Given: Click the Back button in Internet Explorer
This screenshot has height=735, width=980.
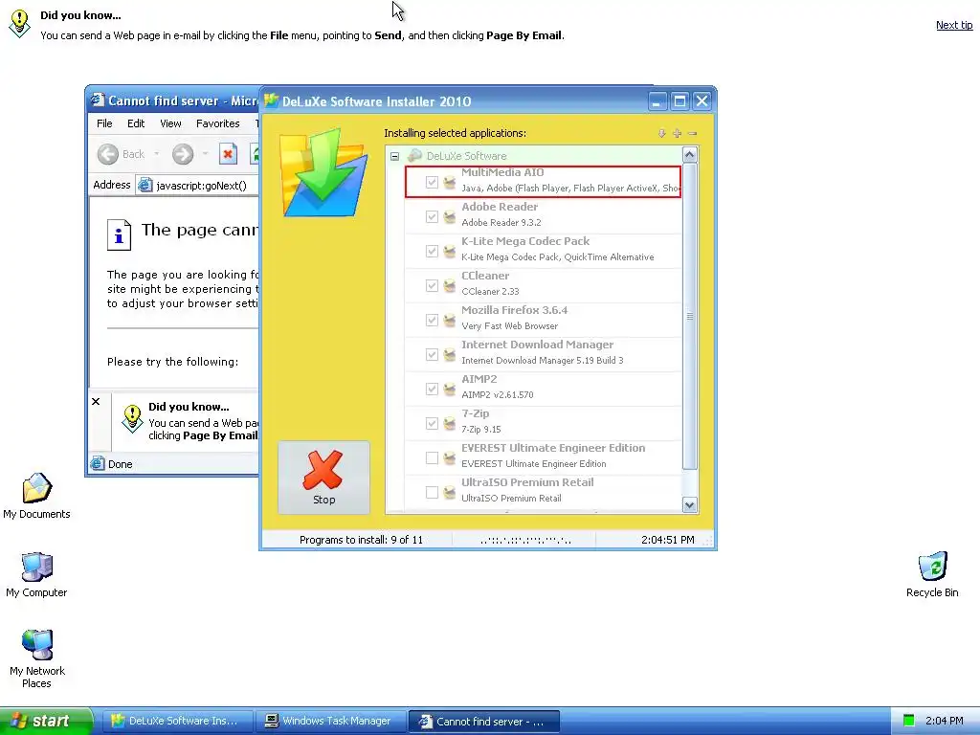Looking at the screenshot, I should (122, 154).
